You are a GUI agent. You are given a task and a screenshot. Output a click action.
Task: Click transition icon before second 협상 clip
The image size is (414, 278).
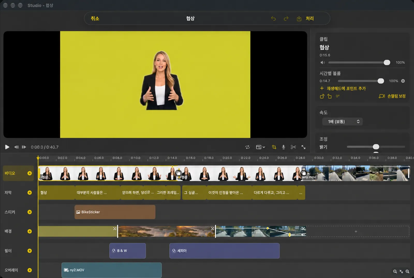point(178,173)
